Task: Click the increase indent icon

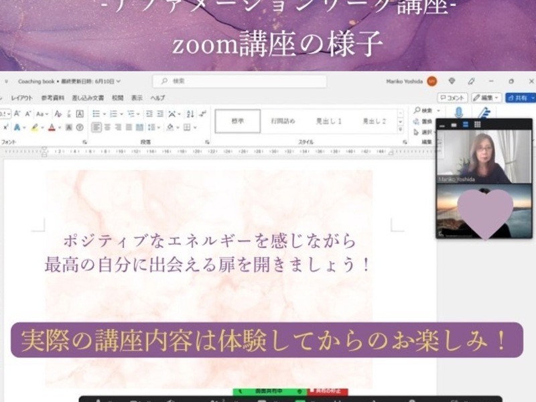Action: coord(159,114)
